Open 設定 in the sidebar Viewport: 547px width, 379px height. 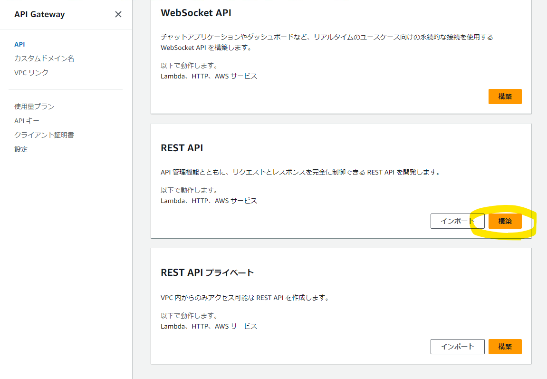(x=21, y=149)
